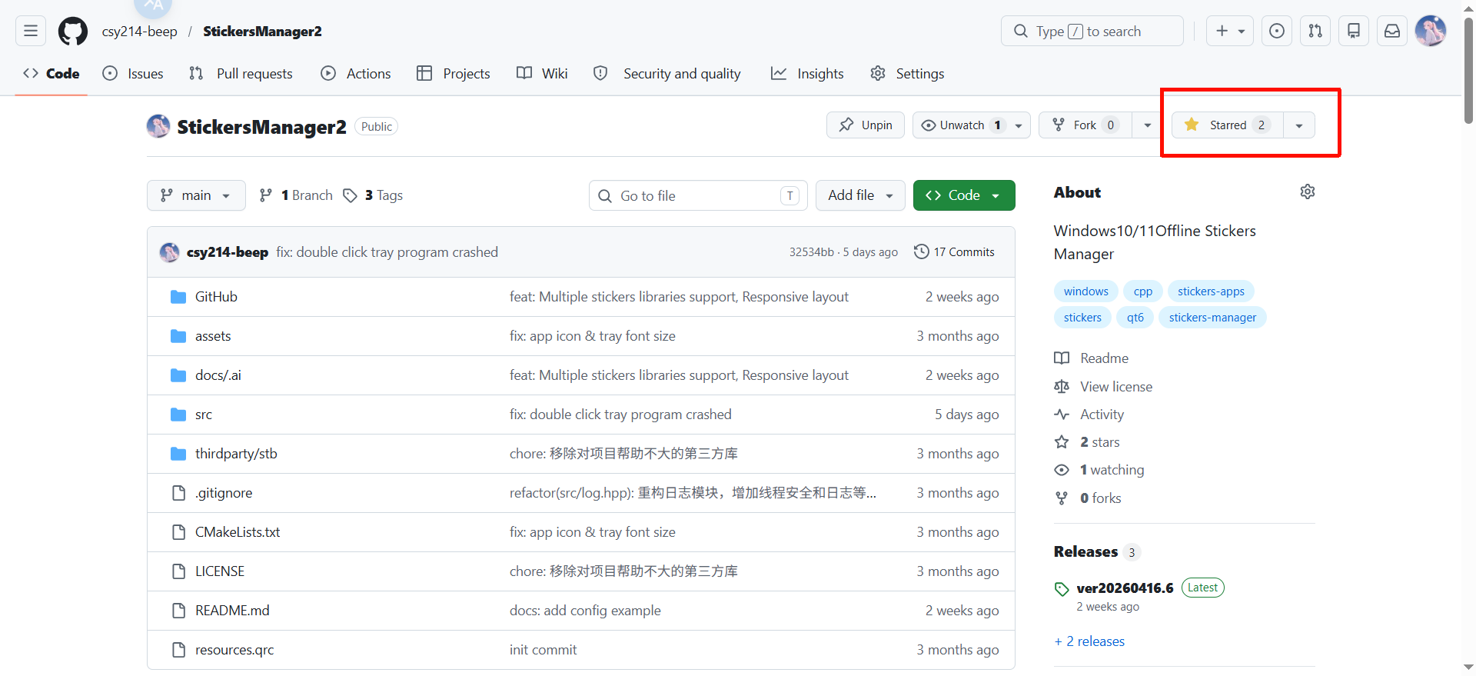This screenshot has height=676, width=1476.
Task: Open the Wiki tab
Action: pyautogui.click(x=542, y=74)
